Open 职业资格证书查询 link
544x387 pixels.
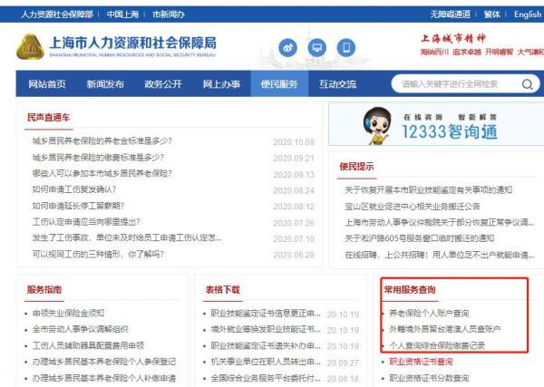[421, 362]
